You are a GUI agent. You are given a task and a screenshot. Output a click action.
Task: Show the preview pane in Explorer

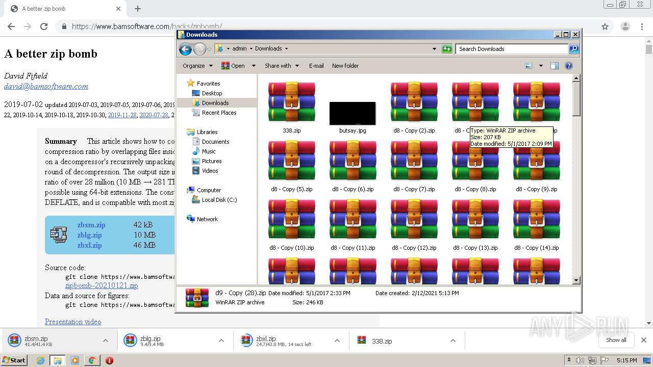click(555, 66)
